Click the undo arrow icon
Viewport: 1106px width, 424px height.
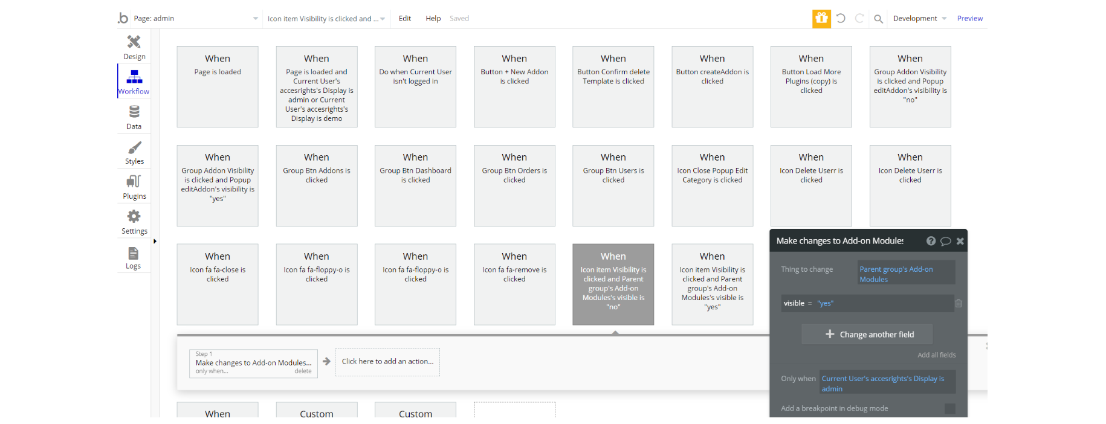coord(841,18)
